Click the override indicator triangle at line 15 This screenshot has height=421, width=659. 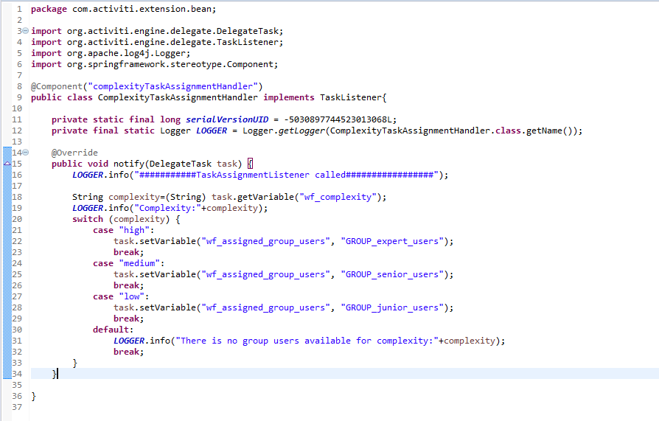7,164
